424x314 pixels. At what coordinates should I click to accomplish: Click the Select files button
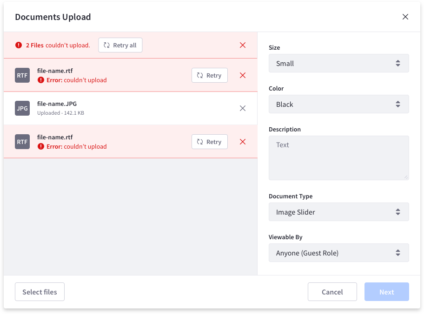pos(40,292)
